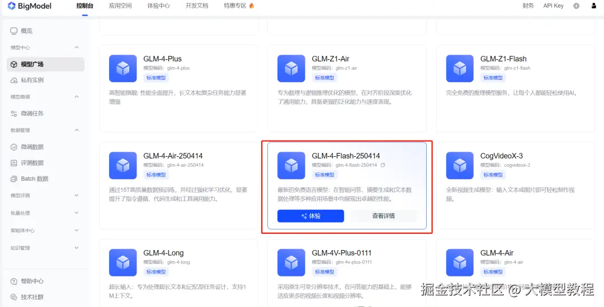Click the globe language icon

click(x=576, y=6)
